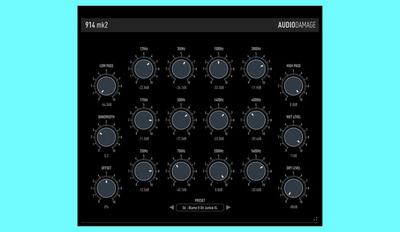Click the 0.3 value under Bandwidth

point(106,156)
